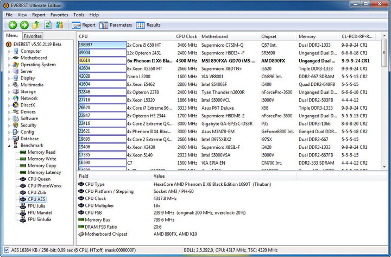Select the CPU ZLib benchmark
Viewport: 391px width, 257px height.
tap(37, 193)
